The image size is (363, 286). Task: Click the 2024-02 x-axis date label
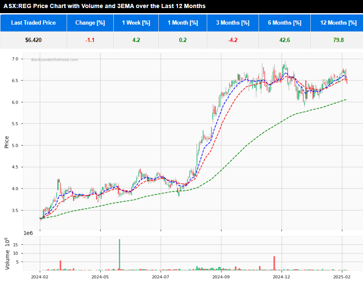click(x=40, y=277)
